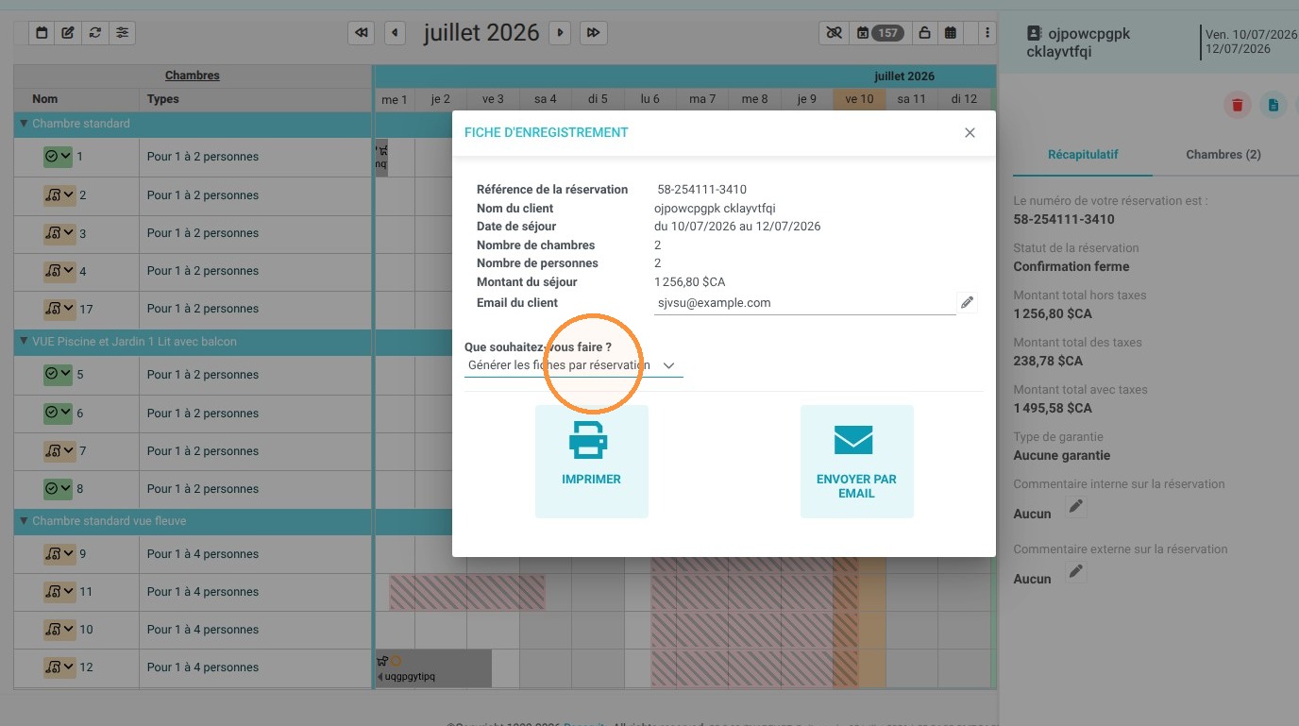1299x726 pixels.
Task: Open the room 2 status dropdown
Action: (59, 195)
